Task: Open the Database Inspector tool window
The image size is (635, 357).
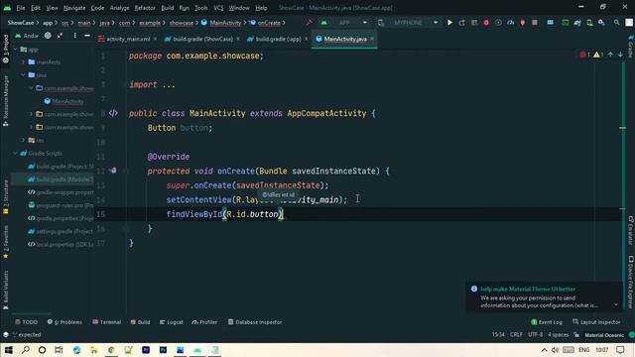Action: pos(255,322)
